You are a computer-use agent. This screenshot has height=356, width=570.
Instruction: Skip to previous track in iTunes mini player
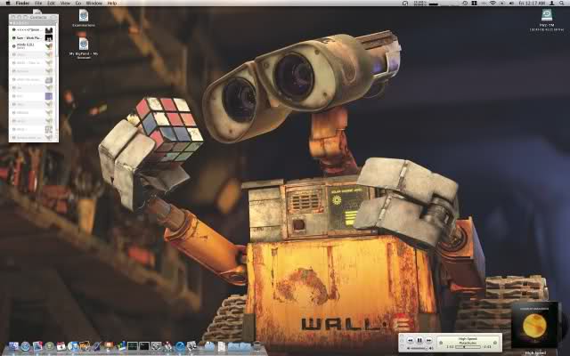410,340
